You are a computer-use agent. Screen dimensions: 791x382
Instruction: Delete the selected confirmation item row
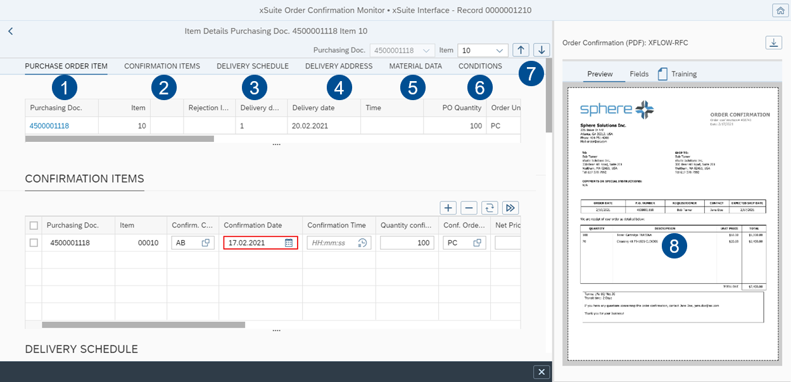(469, 207)
